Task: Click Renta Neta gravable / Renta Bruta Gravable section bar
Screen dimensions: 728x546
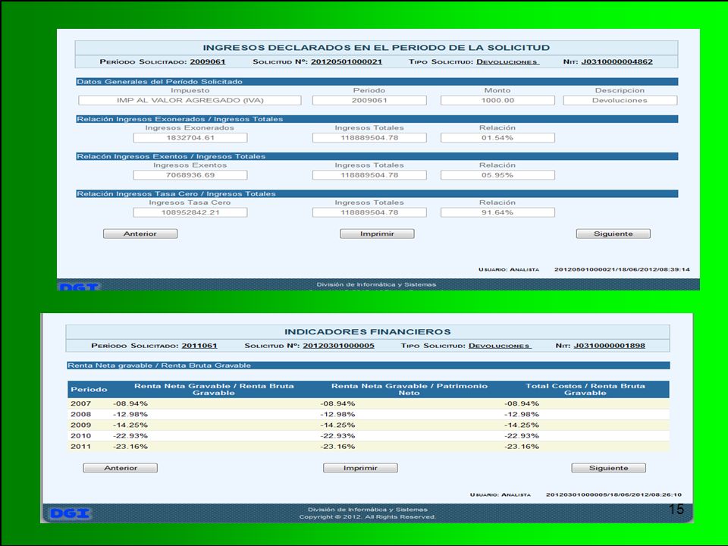Action: 369,366
